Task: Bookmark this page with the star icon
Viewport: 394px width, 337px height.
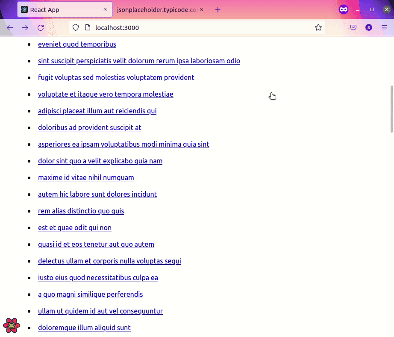Action: (318, 27)
